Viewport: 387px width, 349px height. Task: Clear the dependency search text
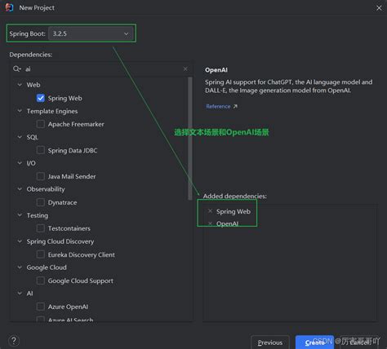click(x=185, y=69)
